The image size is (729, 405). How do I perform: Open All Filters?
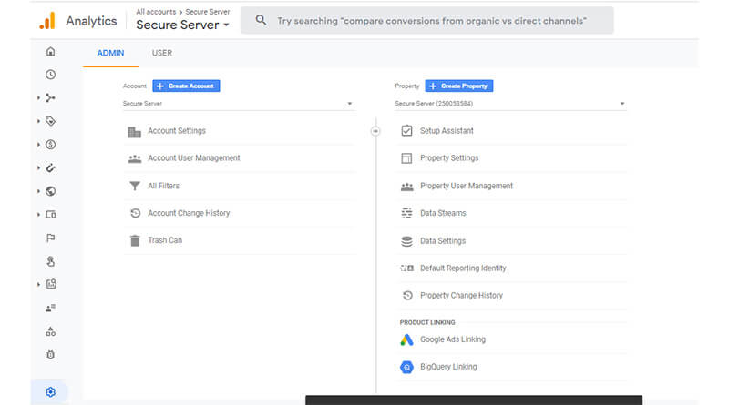[164, 186]
